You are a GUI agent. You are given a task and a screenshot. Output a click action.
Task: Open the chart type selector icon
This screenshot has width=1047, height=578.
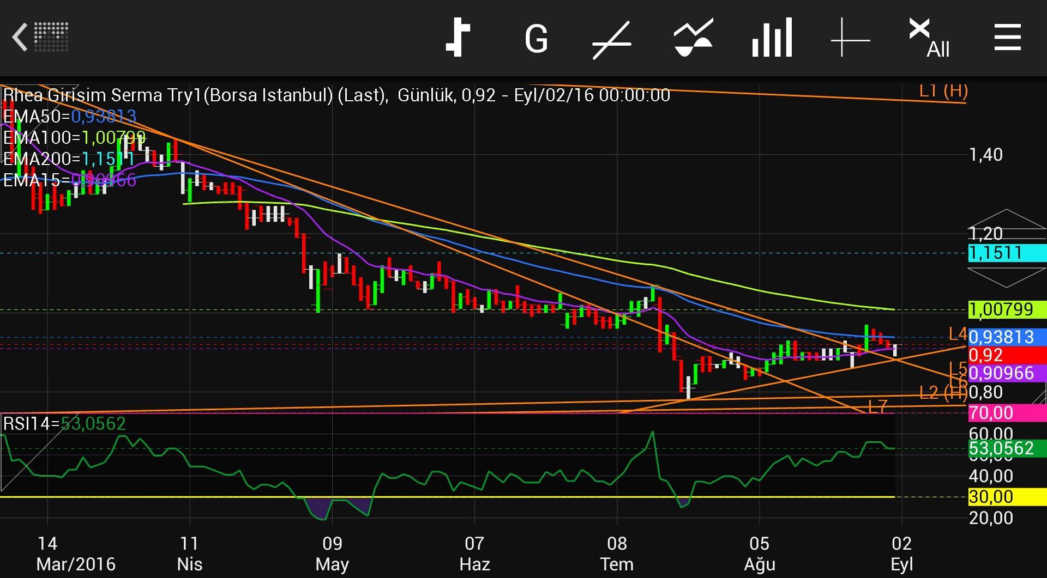point(458,38)
